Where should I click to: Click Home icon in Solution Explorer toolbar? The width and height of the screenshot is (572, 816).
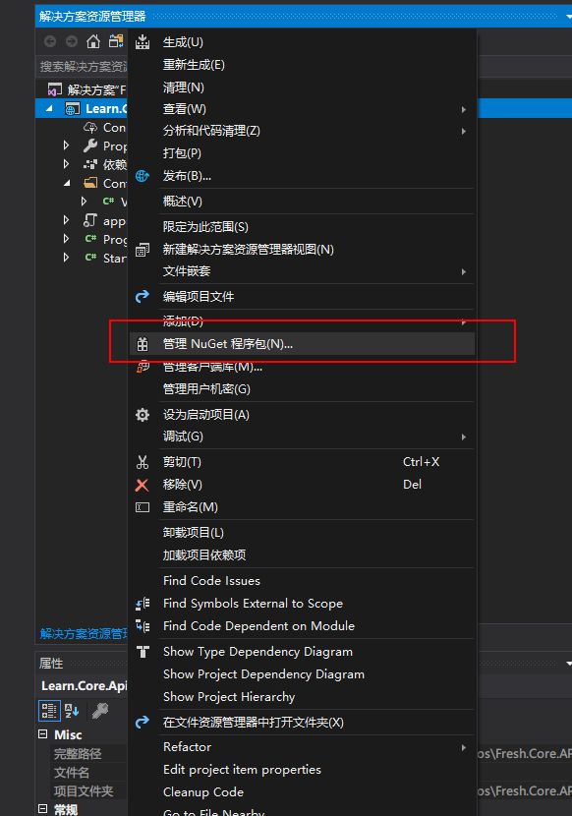tap(93, 41)
